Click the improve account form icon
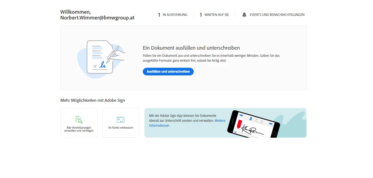The image size is (373, 178). (x=121, y=120)
